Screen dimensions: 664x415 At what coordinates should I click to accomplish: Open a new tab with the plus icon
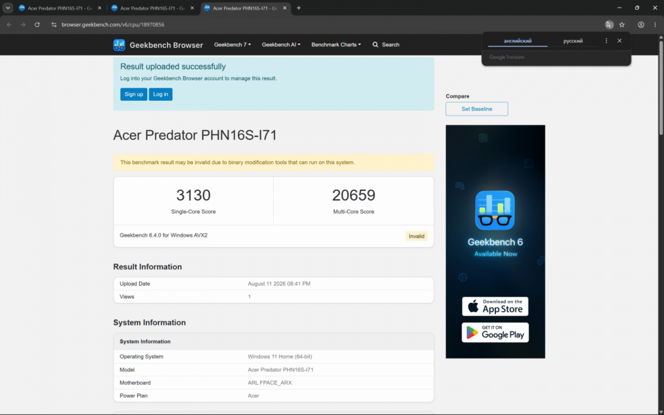pyautogui.click(x=299, y=8)
